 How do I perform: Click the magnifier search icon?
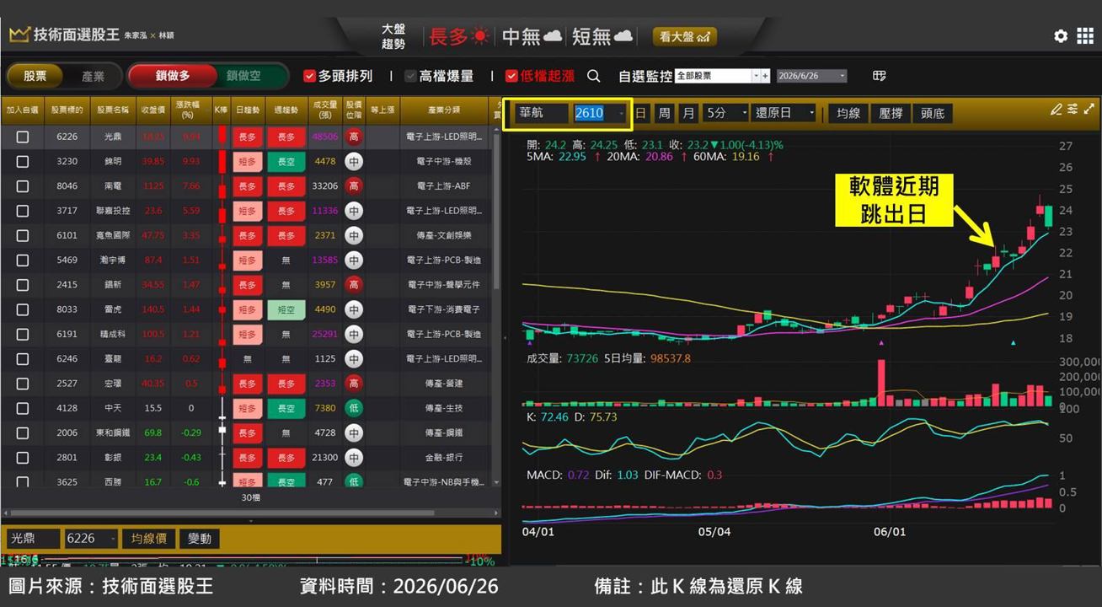[594, 76]
